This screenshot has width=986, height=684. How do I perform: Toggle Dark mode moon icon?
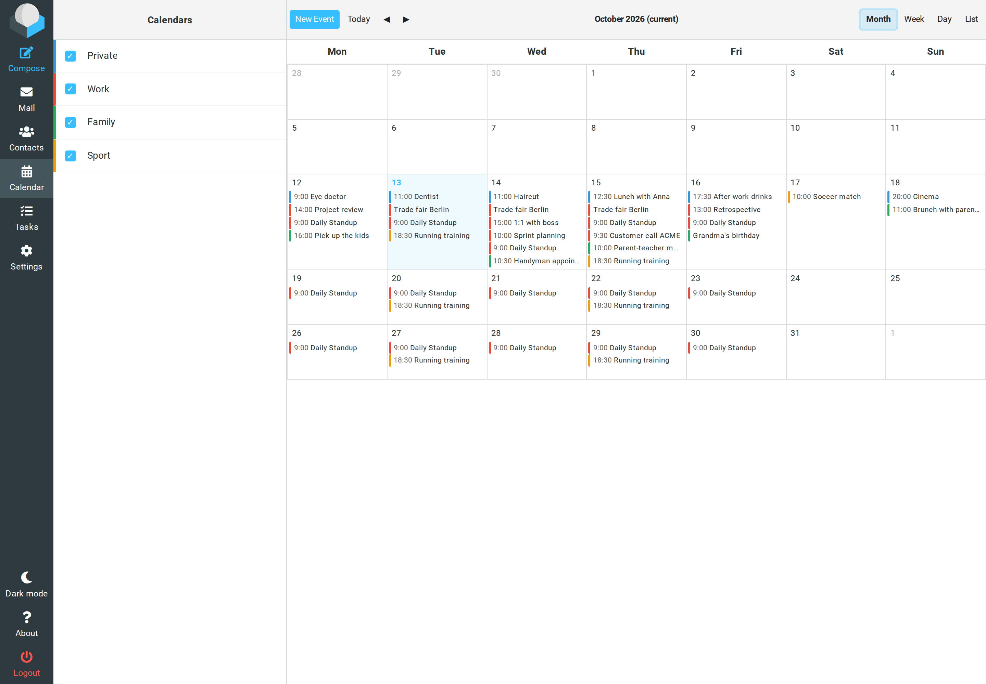(x=26, y=577)
